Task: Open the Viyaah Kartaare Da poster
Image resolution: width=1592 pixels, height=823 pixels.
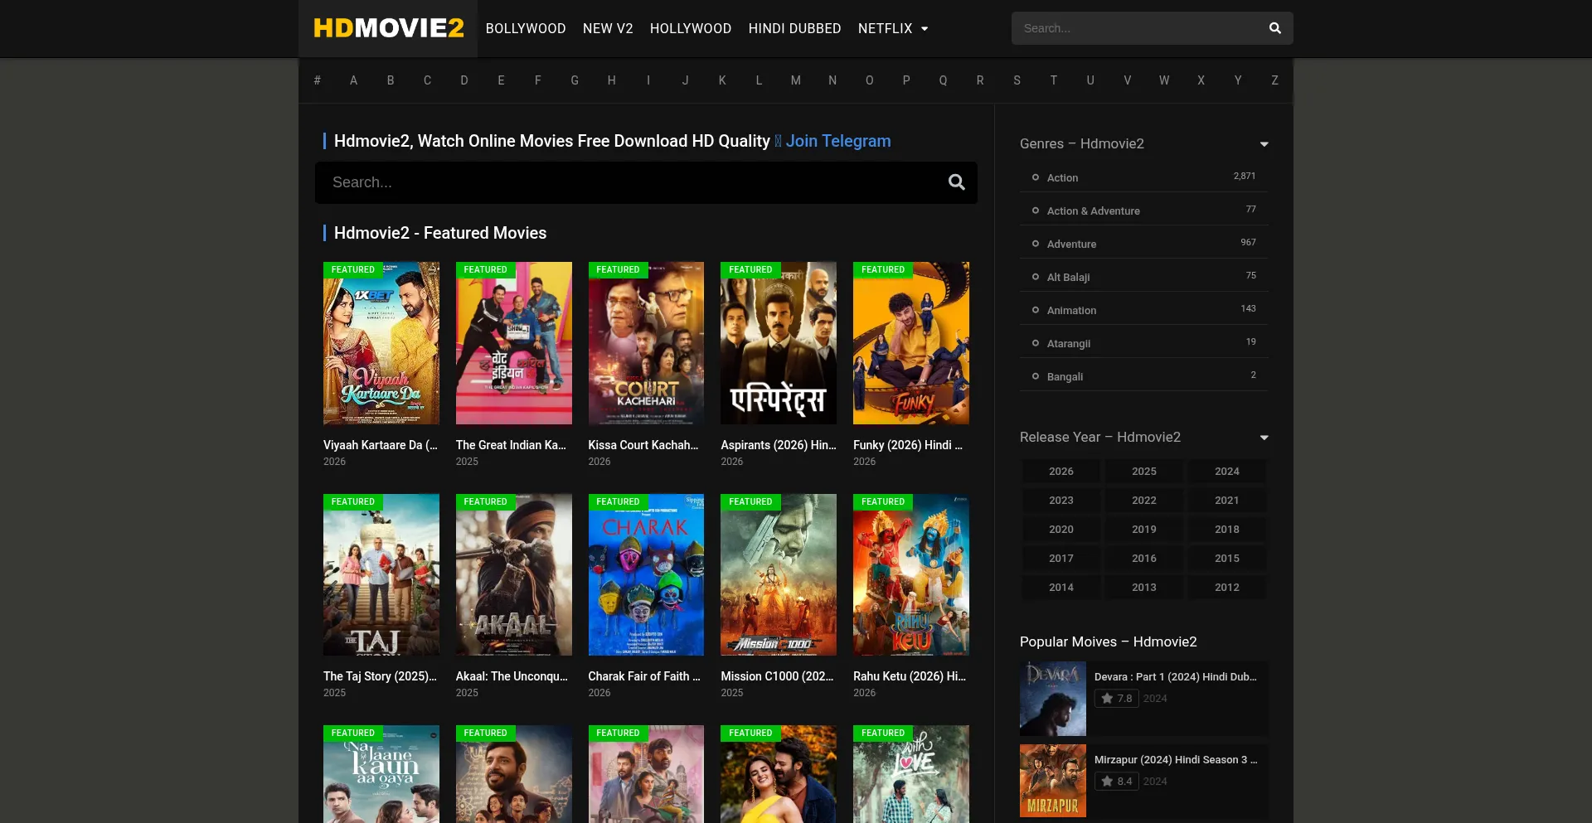Action: click(381, 343)
